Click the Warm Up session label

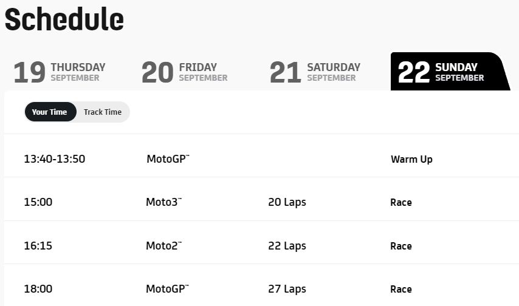[411, 160]
